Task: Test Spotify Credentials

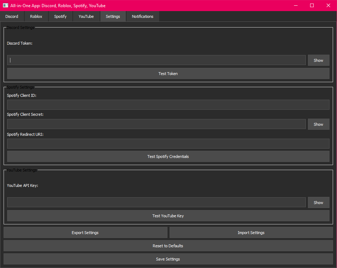Action: coord(168,157)
